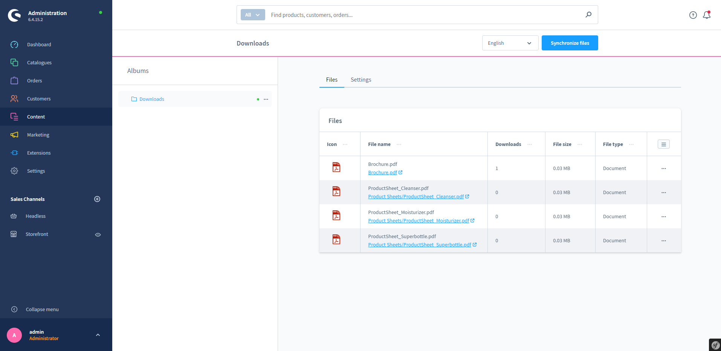Expand the admin user menu chevron
The height and width of the screenshot is (351, 721).
coord(98,335)
